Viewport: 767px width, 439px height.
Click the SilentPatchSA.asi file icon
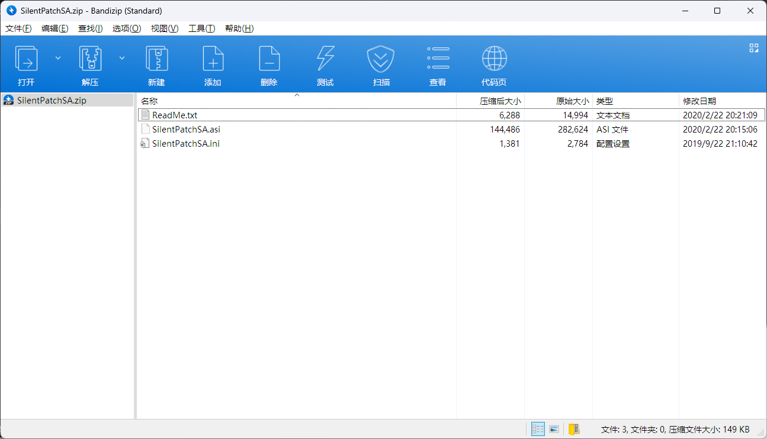145,129
